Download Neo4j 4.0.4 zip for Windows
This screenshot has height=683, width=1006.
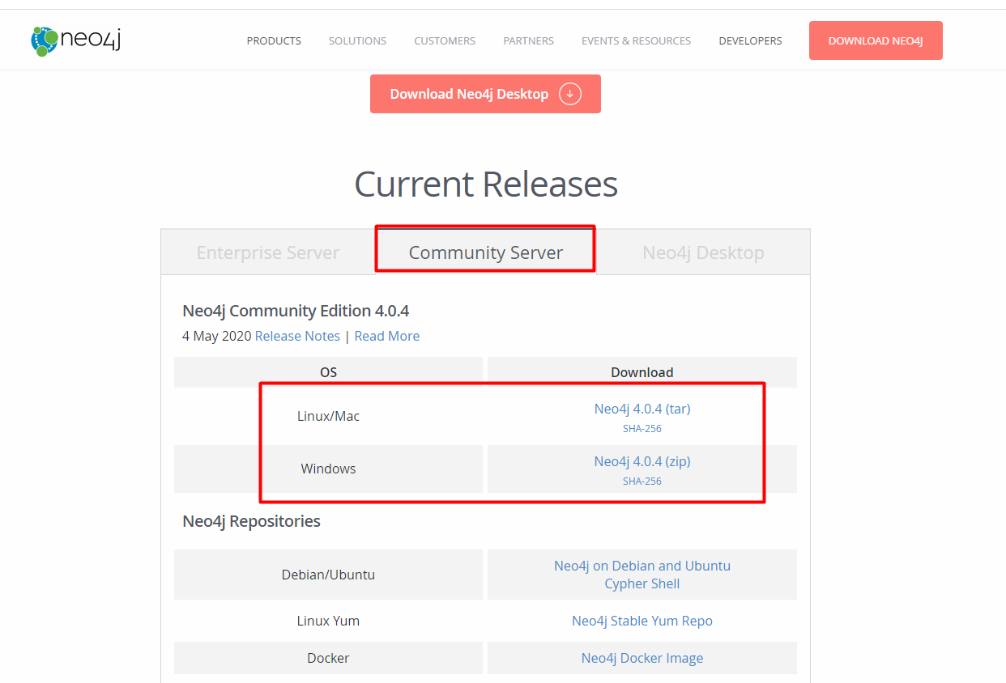[x=642, y=461]
